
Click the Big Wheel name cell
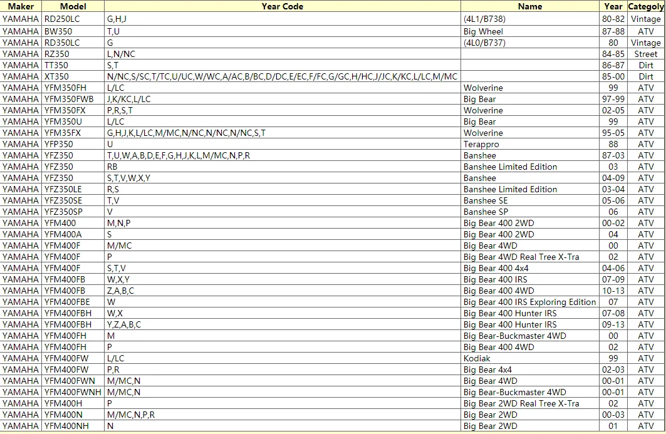(529, 31)
